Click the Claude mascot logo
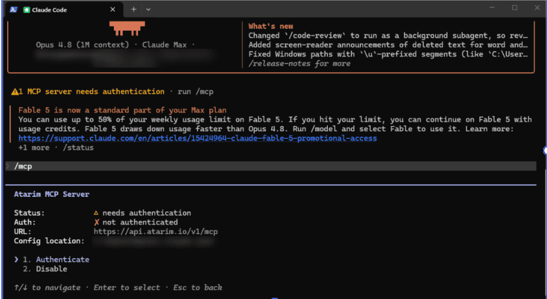 point(127,29)
